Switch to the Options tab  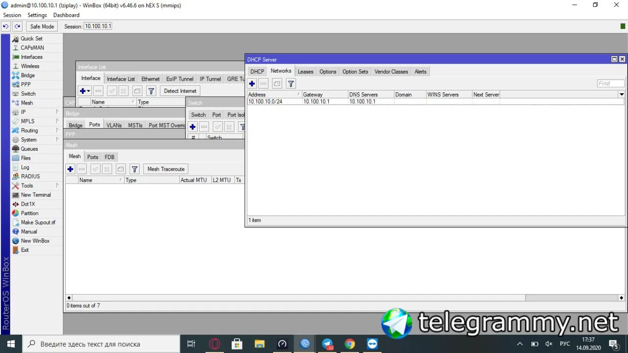click(328, 72)
